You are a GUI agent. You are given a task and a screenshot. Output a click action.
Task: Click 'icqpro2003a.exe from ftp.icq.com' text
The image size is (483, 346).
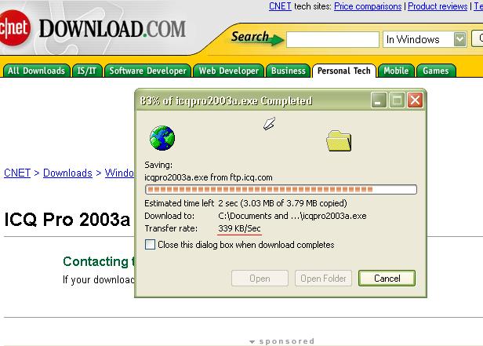(x=209, y=177)
